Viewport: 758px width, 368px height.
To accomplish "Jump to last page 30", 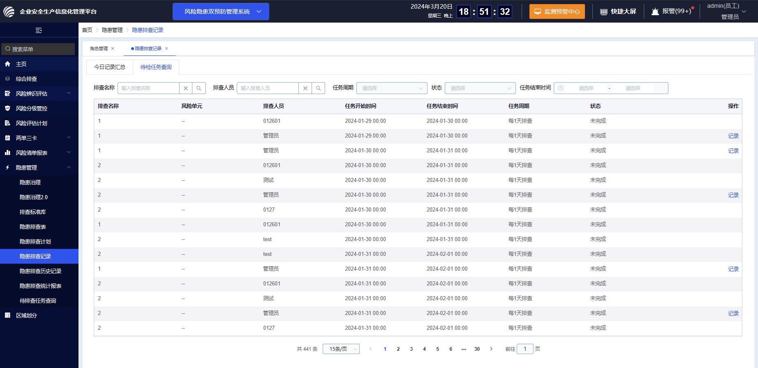I will (x=477, y=349).
